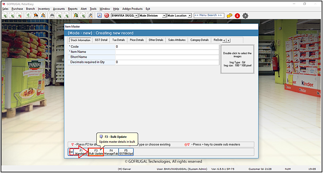Image resolution: width=323 pixels, height=173 pixels.
Task: Expand the Main Division dropdown
Action: 164,16
